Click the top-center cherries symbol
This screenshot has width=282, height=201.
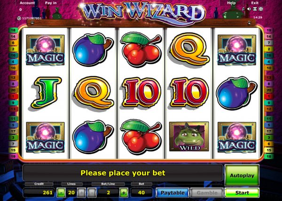(x=141, y=49)
